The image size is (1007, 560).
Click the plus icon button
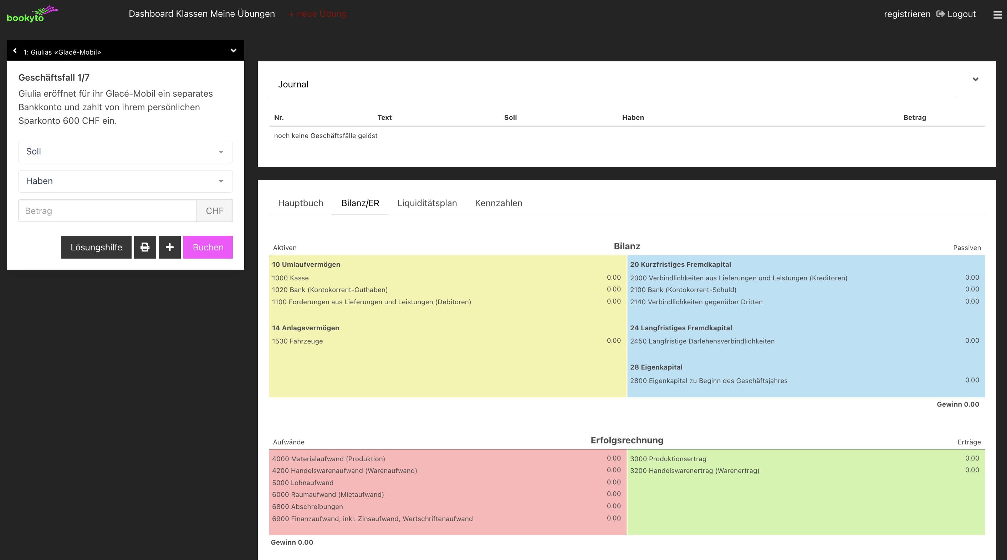170,247
